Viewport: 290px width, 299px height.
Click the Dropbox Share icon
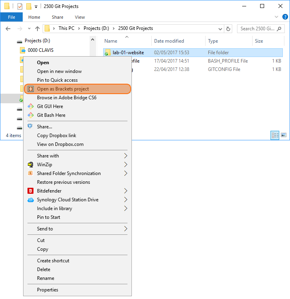30,126
